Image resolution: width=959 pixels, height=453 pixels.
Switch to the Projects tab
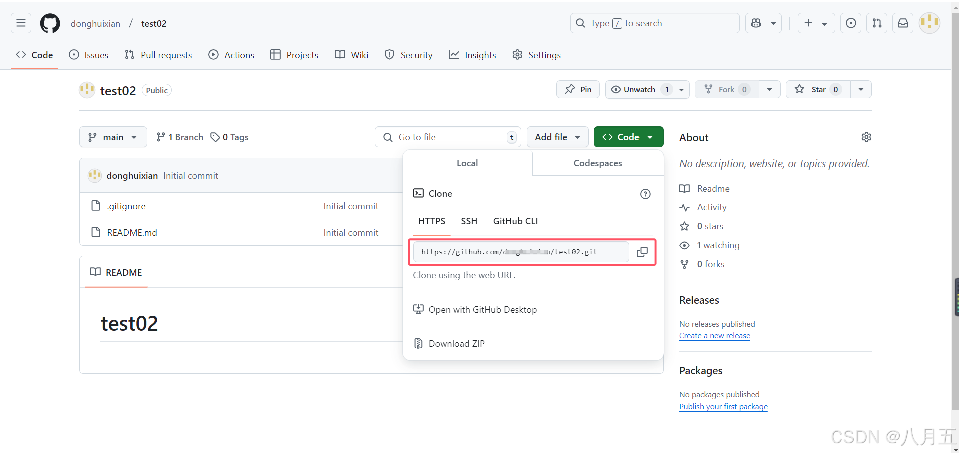click(294, 55)
